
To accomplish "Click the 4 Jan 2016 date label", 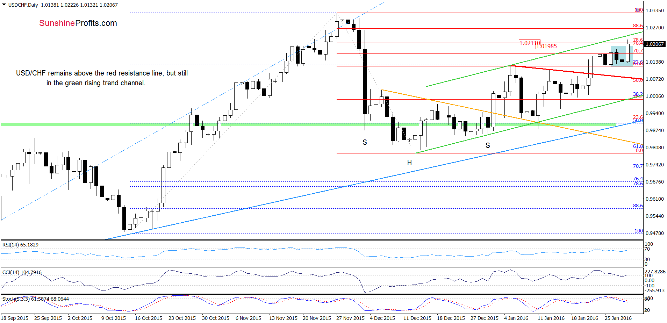I will [516, 318].
